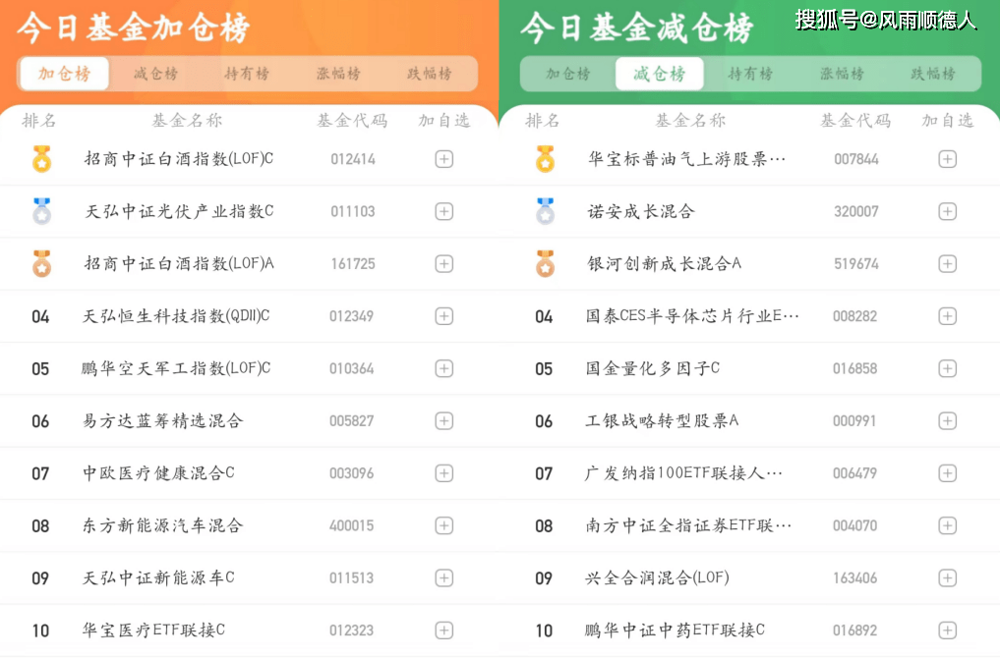Tap plus icon beside 华宝医疗ETF联接C
1000x658 pixels.
click(443, 631)
